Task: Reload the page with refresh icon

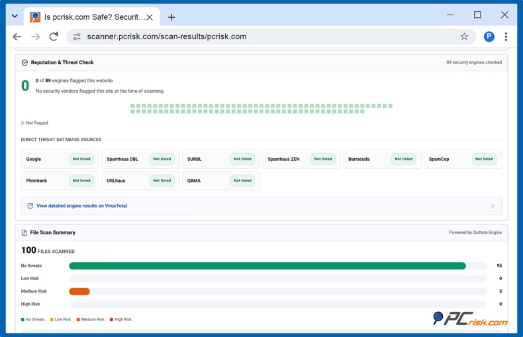Action: click(x=54, y=36)
